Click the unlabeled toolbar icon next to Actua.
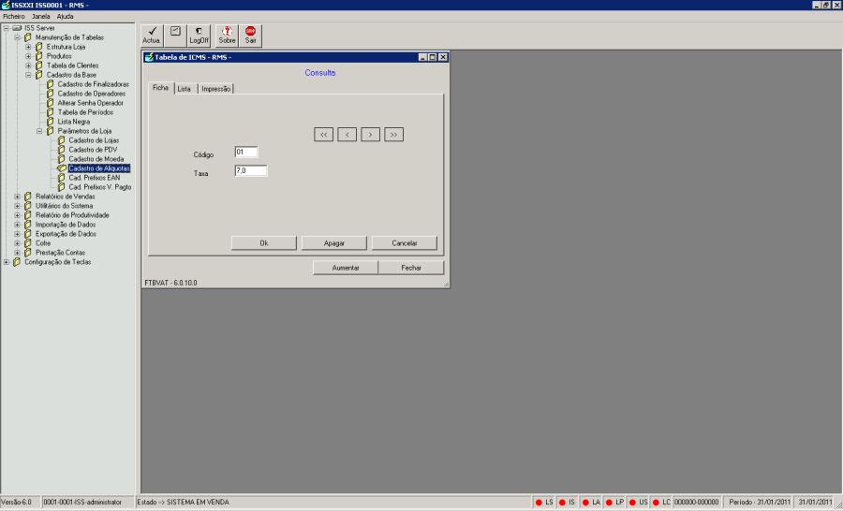 [x=175, y=36]
